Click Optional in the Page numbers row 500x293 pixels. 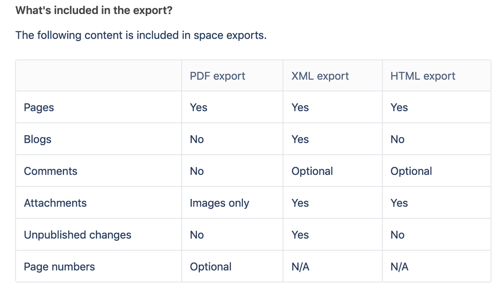(x=210, y=267)
